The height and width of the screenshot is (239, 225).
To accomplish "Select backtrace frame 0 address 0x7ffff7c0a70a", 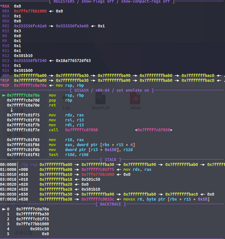I will tap(33, 209).
